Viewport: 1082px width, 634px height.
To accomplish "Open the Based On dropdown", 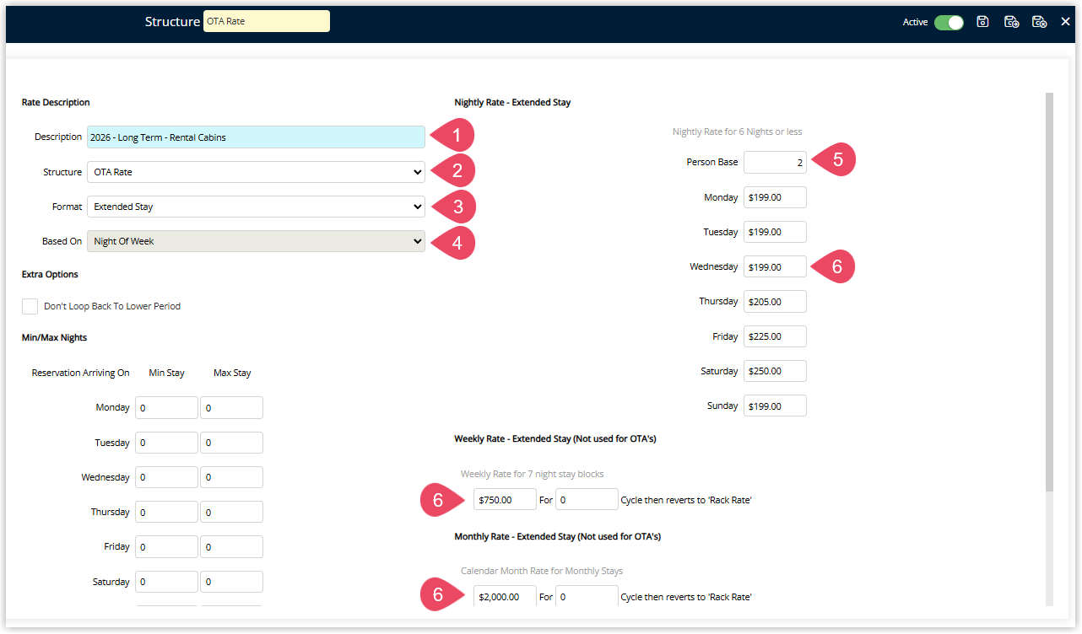I will (256, 241).
